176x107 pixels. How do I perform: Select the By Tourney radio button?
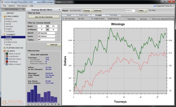(x=64, y=19)
